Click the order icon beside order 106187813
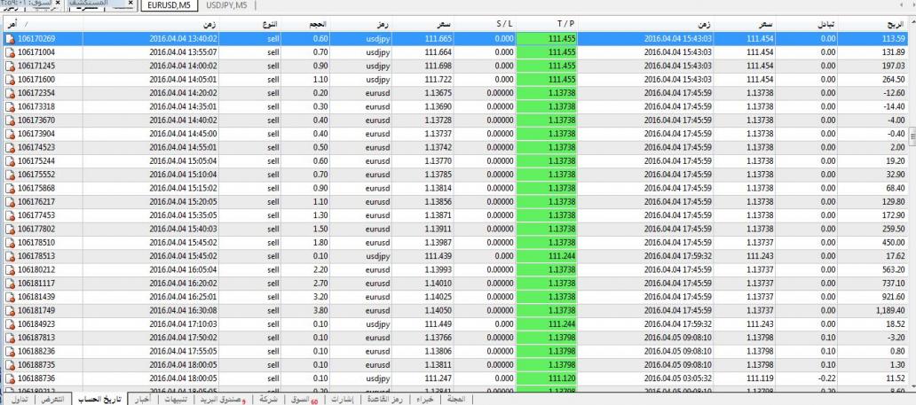Image resolution: width=916 pixels, height=405 pixels. 10,338
